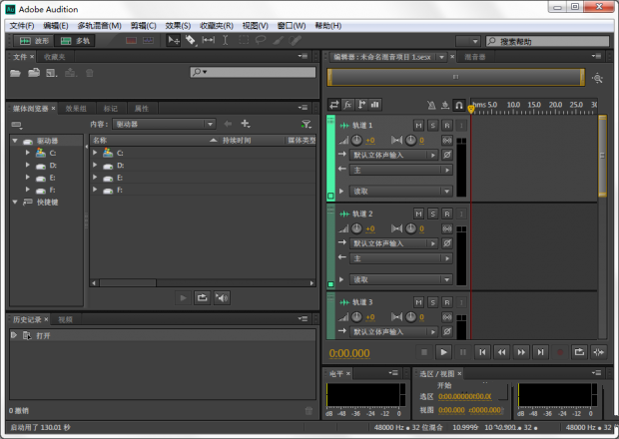Select the Slip tool
Image resolution: width=619 pixels, height=439 pixels.
click(x=208, y=40)
